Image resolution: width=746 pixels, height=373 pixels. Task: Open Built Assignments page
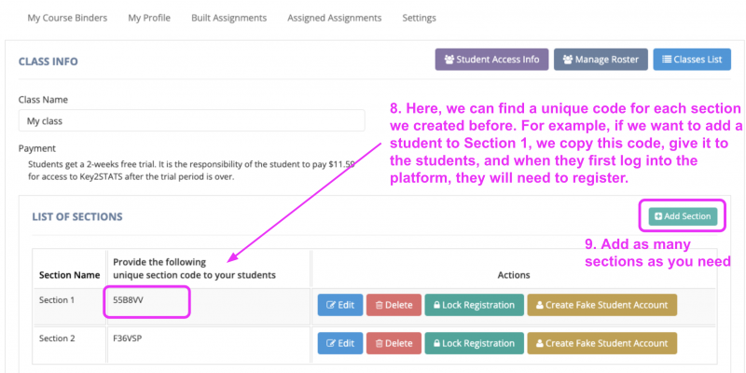[x=228, y=18]
